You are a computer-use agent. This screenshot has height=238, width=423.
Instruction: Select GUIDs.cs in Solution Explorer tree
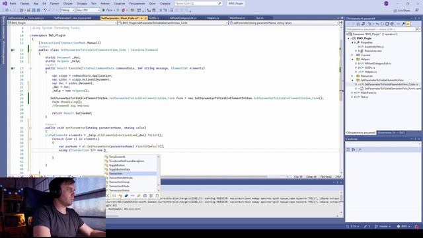click(x=369, y=67)
